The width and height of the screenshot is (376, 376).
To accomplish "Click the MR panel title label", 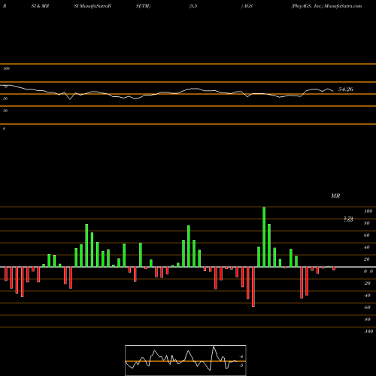I will (x=335, y=196).
